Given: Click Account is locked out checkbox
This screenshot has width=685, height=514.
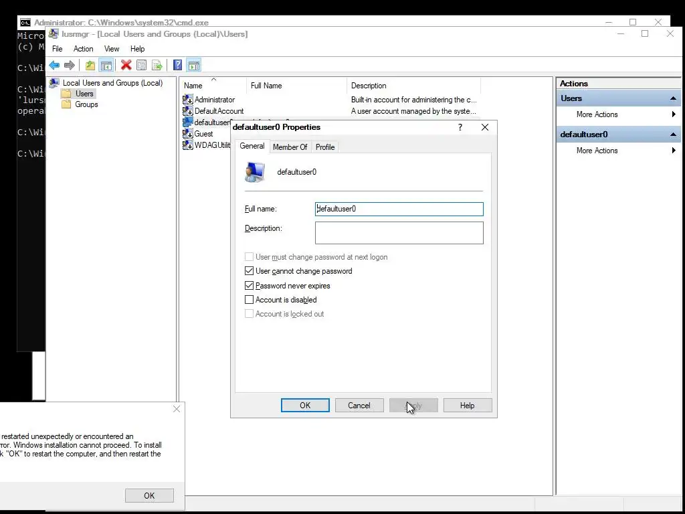Looking at the screenshot, I should (249, 314).
